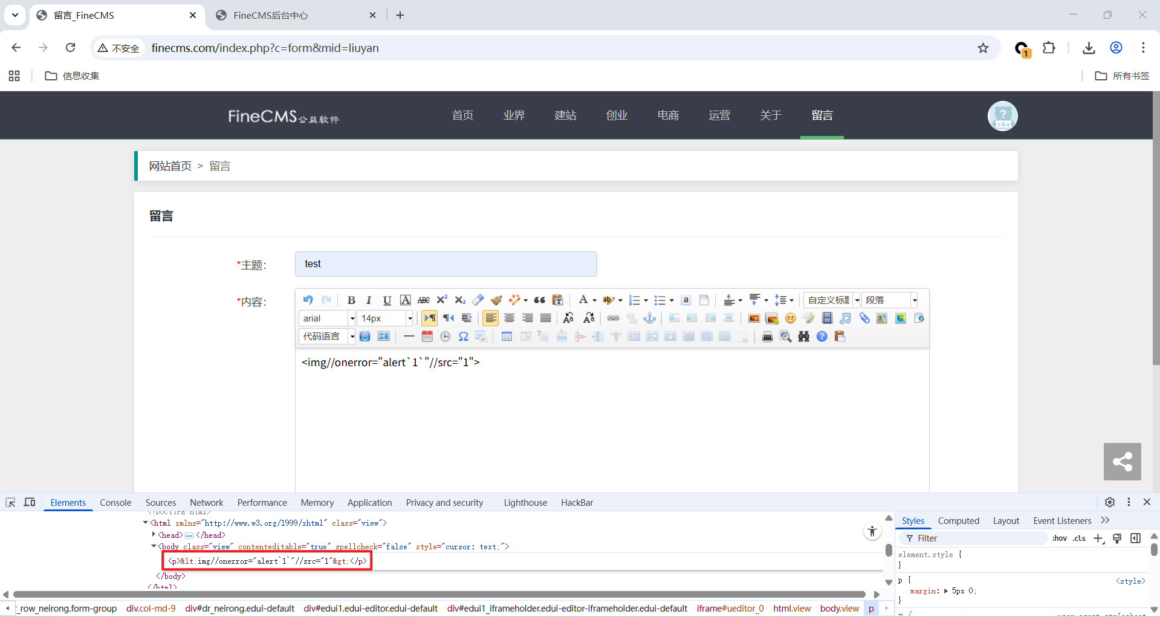Image resolution: width=1160 pixels, height=617 pixels.
Task: Insert the time with the clock icon
Action: pyautogui.click(x=446, y=337)
